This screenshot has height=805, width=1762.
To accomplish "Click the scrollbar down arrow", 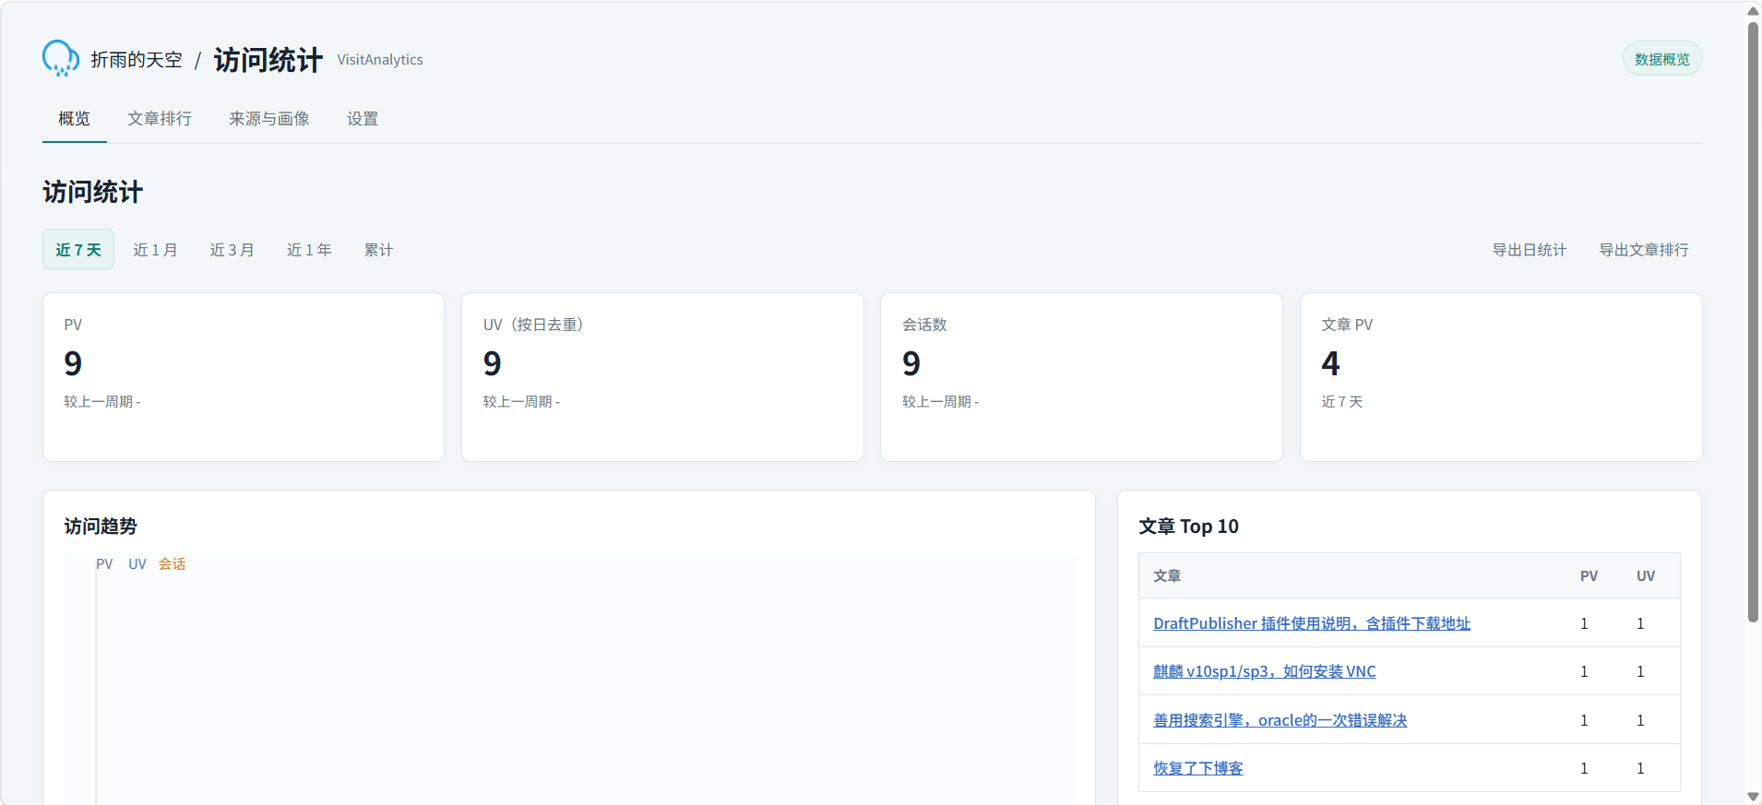I will pos(1753,796).
